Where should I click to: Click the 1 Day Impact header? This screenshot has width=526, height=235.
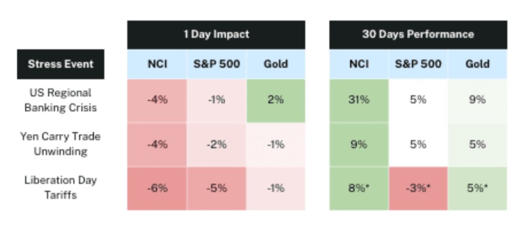pyautogui.click(x=216, y=34)
